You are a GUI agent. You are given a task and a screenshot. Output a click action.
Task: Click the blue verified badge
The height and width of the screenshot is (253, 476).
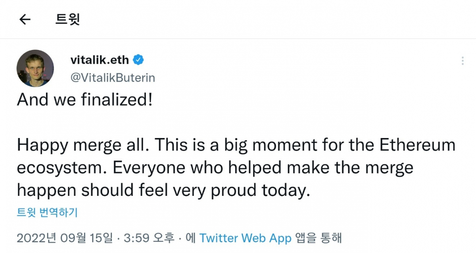(138, 60)
